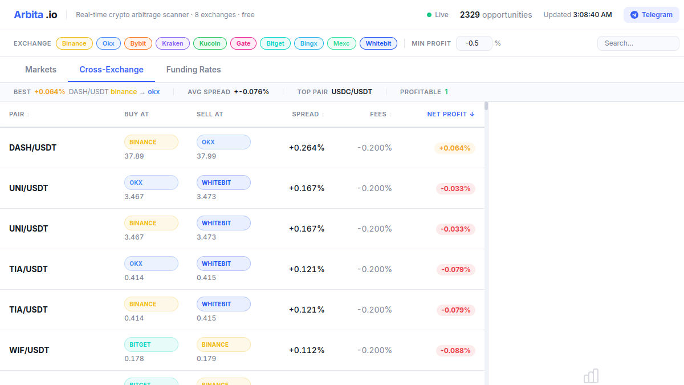Click the +0.064% net profit badge for DASH/USDT

(x=455, y=148)
